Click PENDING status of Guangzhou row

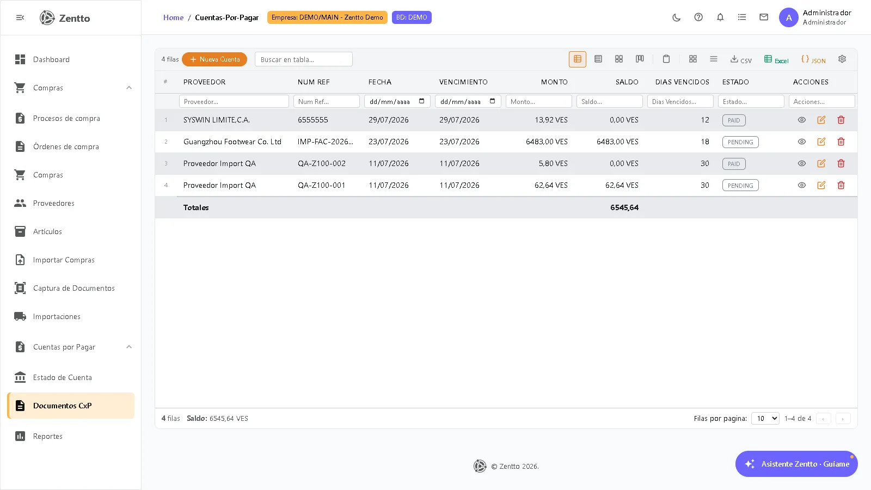coord(740,142)
